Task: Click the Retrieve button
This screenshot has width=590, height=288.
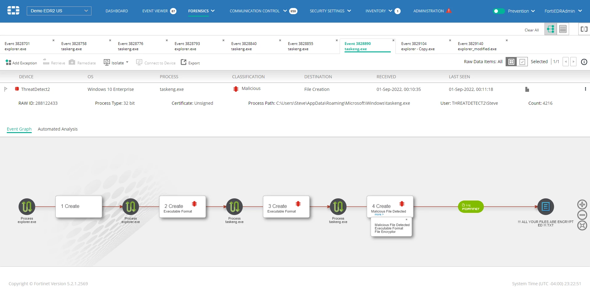Action: pyautogui.click(x=54, y=63)
